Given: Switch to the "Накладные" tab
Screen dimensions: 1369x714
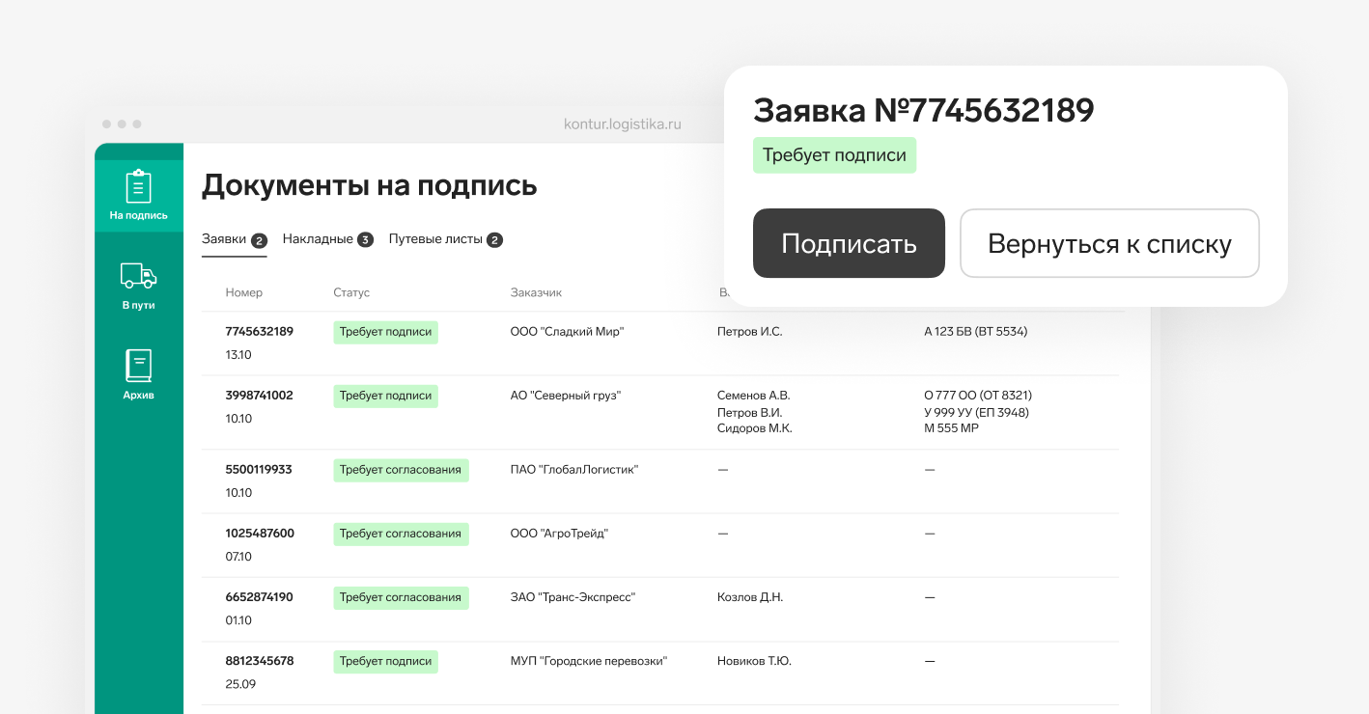Looking at the screenshot, I should pyautogui.click(x=317, y=238).
